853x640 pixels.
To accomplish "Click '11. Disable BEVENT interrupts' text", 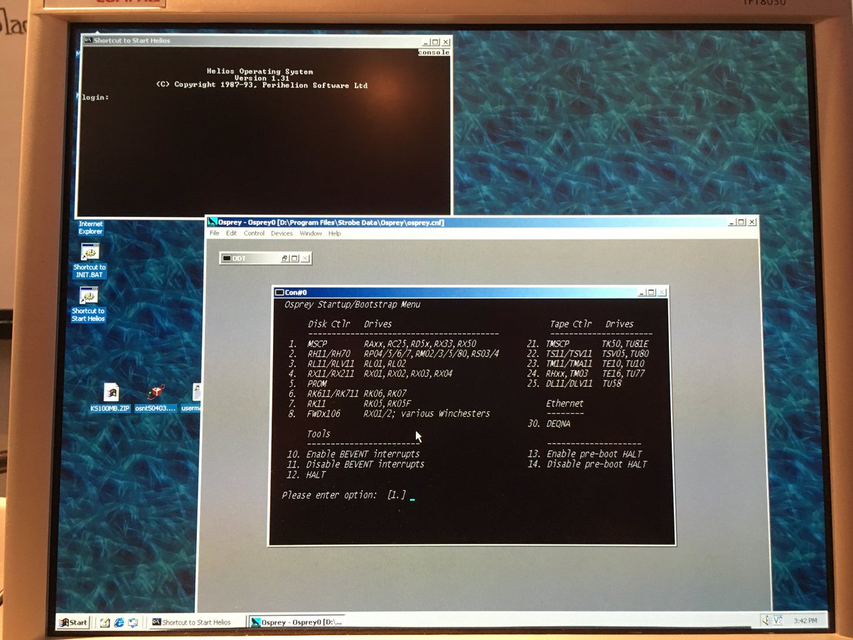I will click(x=355, y=464).
